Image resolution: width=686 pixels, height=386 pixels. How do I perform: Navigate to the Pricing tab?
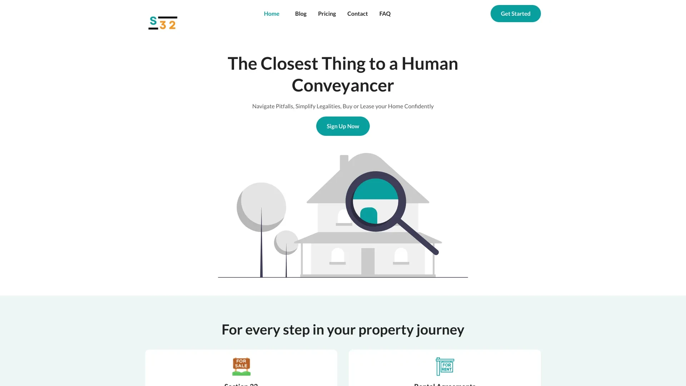click(327, 13)
